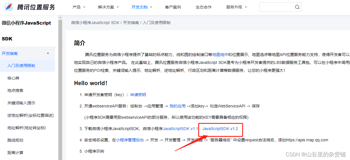Download JavaScriptSDK v1.2 link
This screenshot has height=160, width=350.
pos(220,129)
